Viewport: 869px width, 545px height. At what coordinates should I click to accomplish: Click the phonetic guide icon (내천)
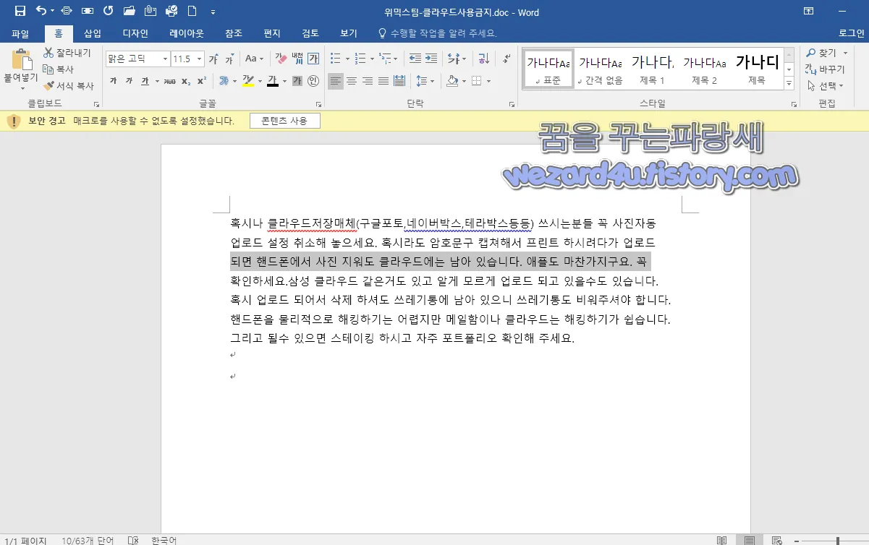point(297,59)
